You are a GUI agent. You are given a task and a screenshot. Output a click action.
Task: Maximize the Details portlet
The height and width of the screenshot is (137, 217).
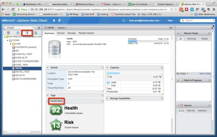tap(102, 68)
